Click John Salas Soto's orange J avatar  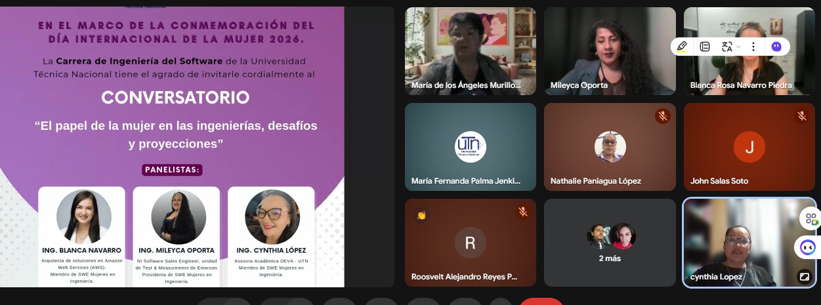pyautogui.click(x=749, y=147)
